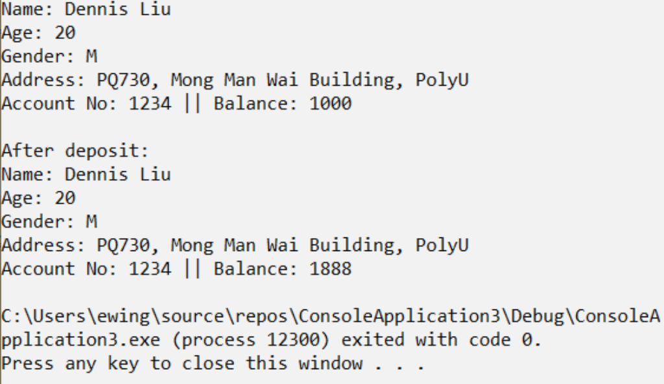Click 'Press any key to close this window'
This screenshot has height=384, width=664.
click(182, 364)
